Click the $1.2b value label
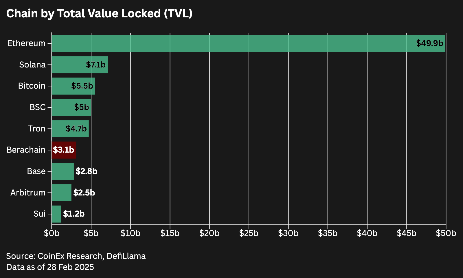 [74, 214]
